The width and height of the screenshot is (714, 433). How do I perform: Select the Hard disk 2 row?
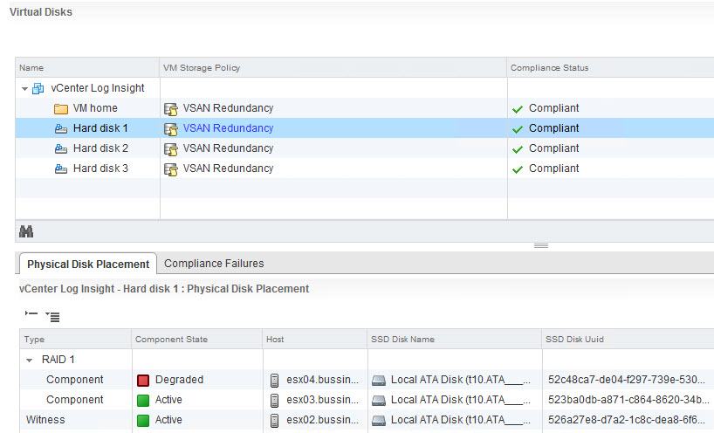click(364, 148)
